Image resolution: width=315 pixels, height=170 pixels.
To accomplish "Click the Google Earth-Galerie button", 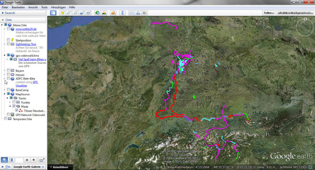I will tap(29, 167).
